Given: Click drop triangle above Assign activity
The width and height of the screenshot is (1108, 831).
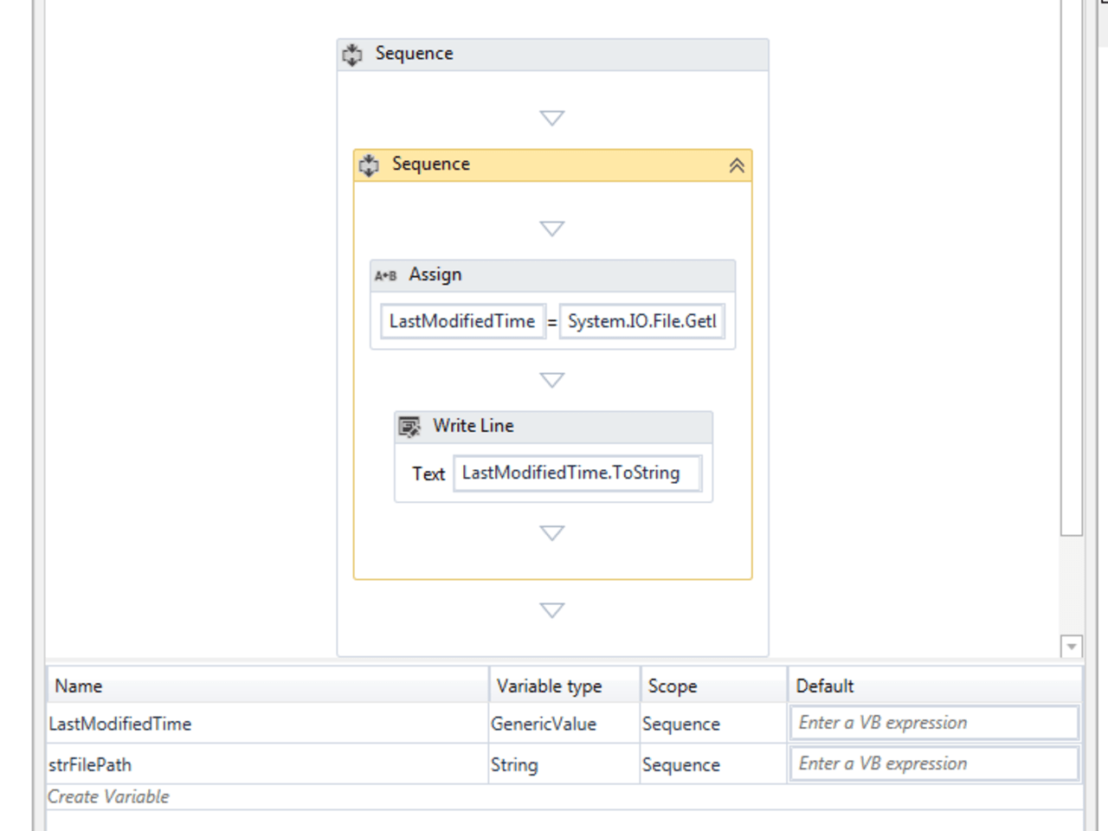Looking at the screenshot, I should click(x=552, y=229).
